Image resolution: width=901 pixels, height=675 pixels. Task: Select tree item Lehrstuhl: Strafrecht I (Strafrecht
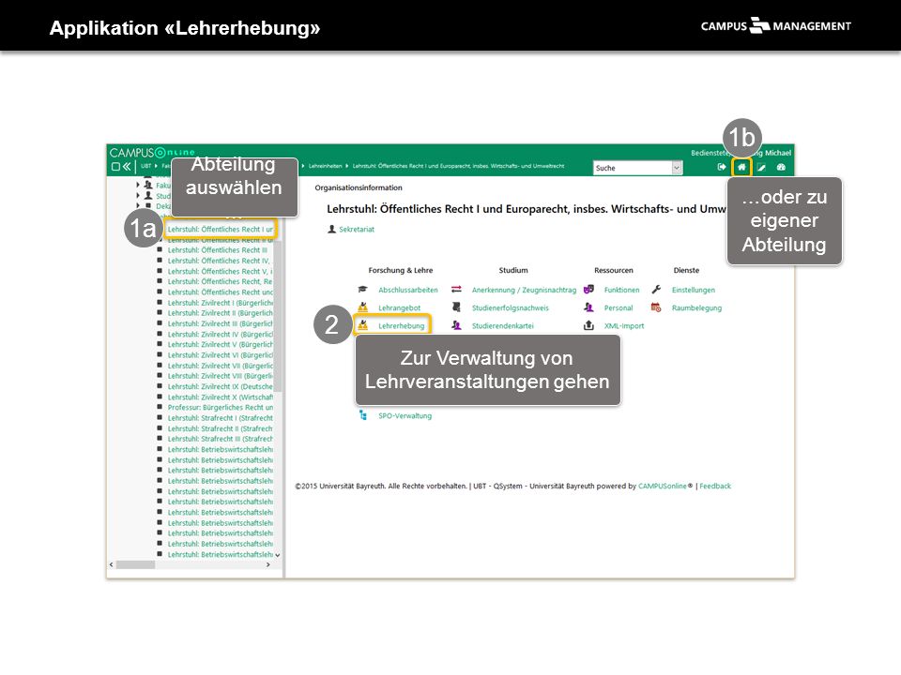220,418
